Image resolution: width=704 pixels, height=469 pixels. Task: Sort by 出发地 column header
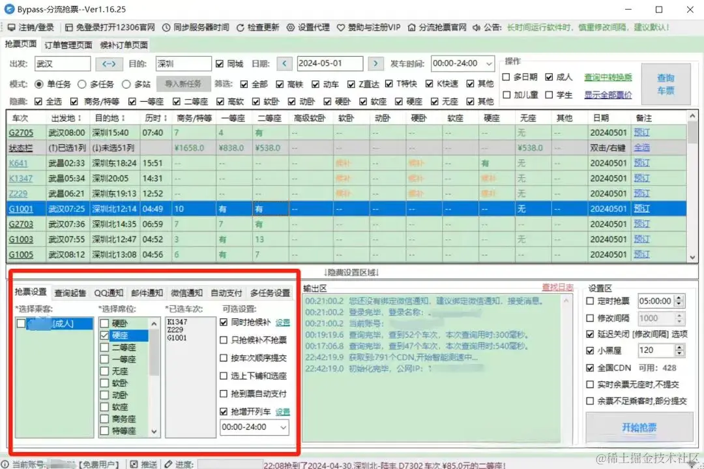click(66, 118)
